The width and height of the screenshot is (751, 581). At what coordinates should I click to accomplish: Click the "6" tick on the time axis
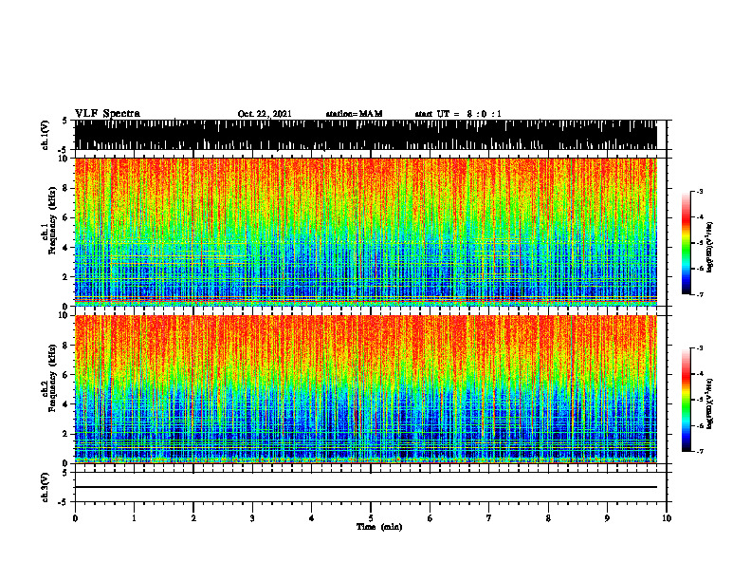coord(430,518)
